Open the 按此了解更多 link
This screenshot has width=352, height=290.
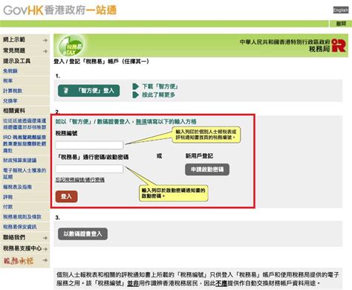(x=159, y=94)
